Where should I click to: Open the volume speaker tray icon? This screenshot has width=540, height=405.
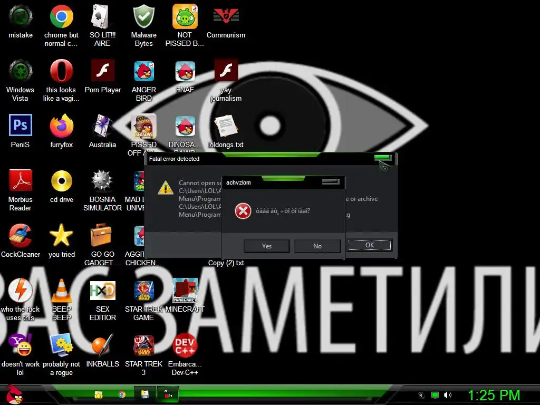point(447,395)
